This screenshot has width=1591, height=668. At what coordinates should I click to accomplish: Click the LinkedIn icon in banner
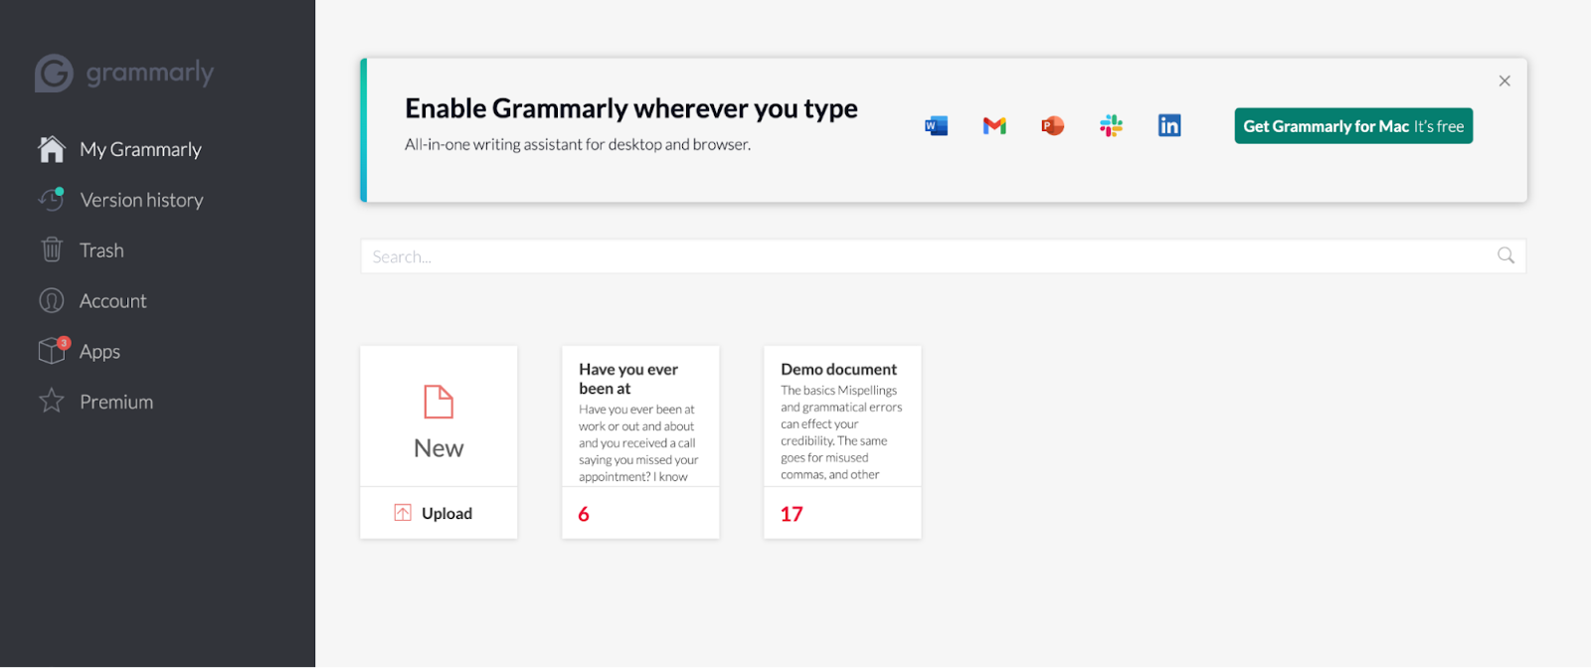click(1169, 125)
